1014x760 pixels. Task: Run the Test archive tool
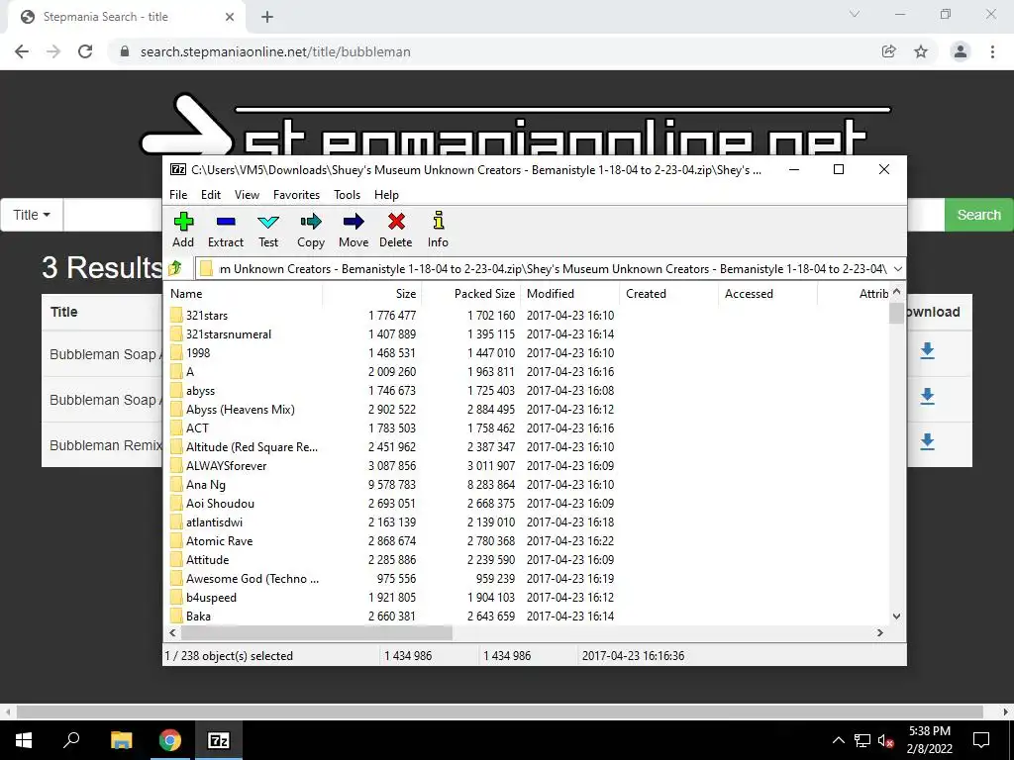pos(268,230)
